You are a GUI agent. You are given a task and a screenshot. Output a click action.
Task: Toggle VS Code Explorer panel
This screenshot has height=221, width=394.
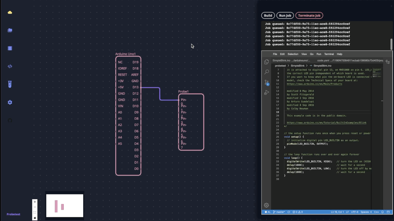coord(267,62)
